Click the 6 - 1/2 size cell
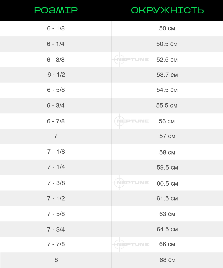Viewport: 223px width, 268px height. [56, 75]
